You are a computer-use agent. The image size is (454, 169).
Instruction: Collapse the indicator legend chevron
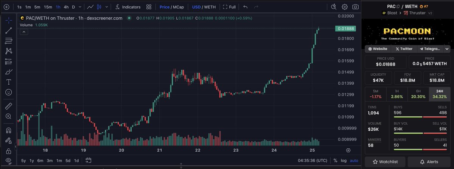click(23, 32)
